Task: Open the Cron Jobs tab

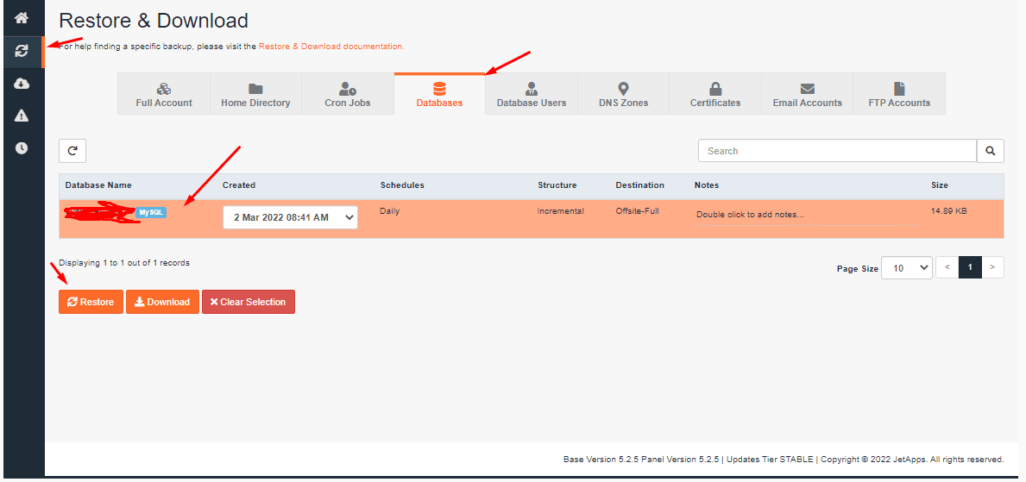Action: coord(348,94)
